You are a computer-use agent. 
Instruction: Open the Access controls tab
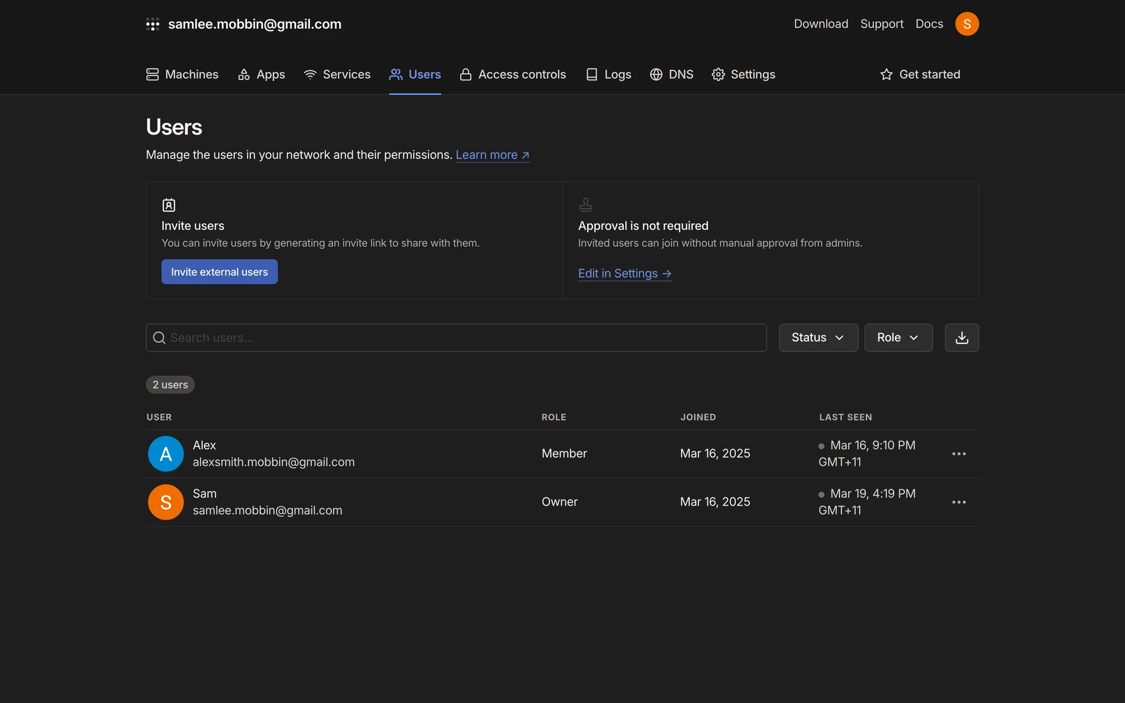(x=513, y=74)
